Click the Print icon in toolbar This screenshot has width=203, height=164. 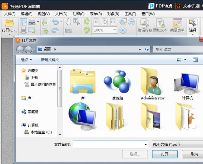[23, 30]
